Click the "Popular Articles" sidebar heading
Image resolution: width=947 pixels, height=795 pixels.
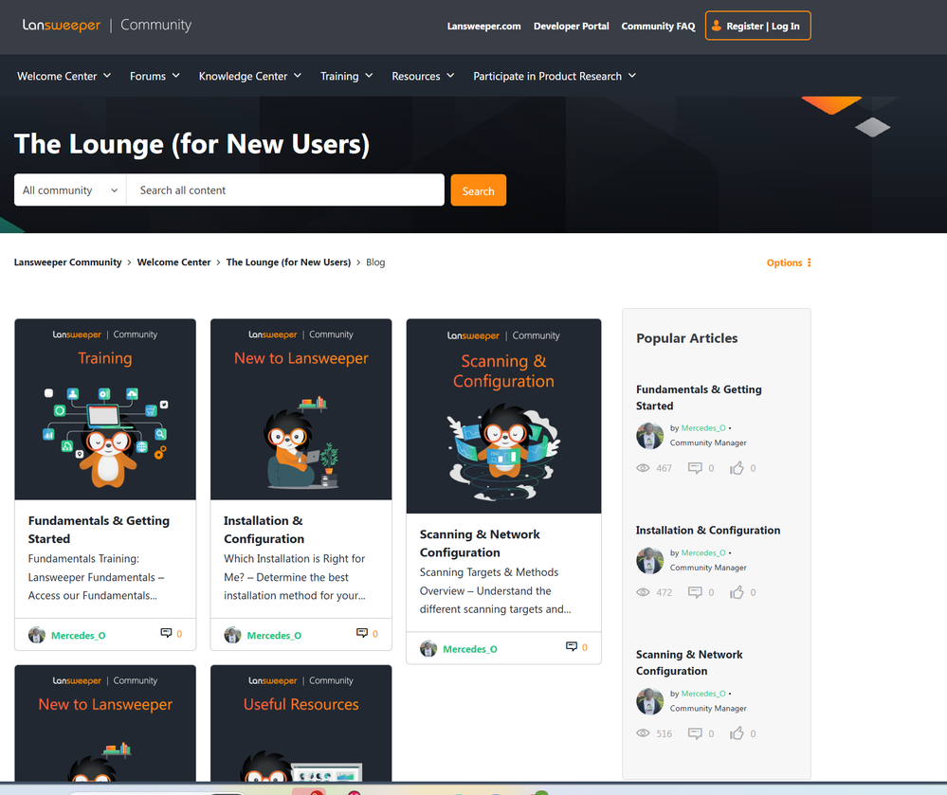pyautogui.click(x=686, y=338)
